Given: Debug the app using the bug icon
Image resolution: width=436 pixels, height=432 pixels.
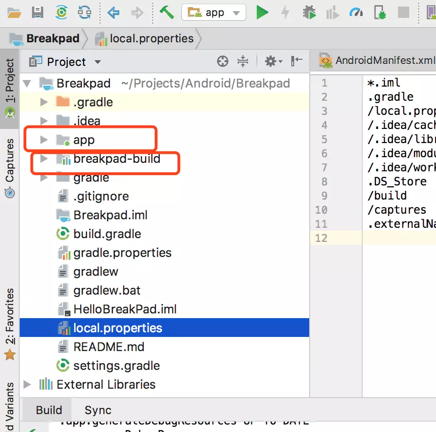Looking at the screenshot, I should 309,12.
